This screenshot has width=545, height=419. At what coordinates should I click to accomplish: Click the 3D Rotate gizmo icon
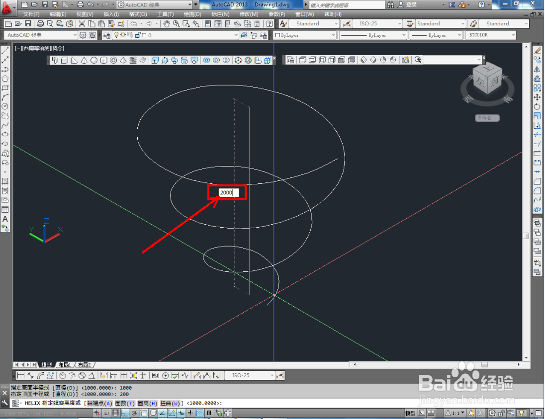[248, 61]
